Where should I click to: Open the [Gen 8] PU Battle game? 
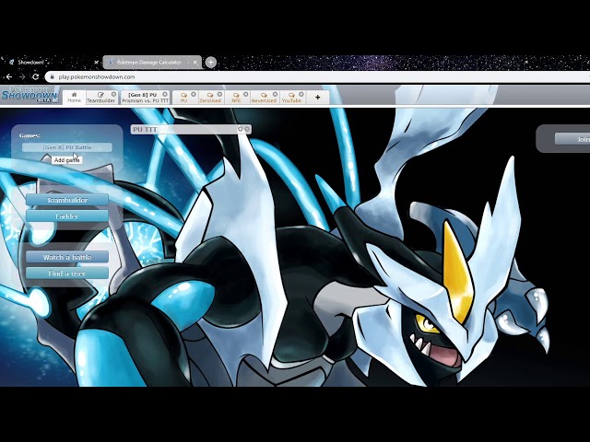click(x=67, y=147)
